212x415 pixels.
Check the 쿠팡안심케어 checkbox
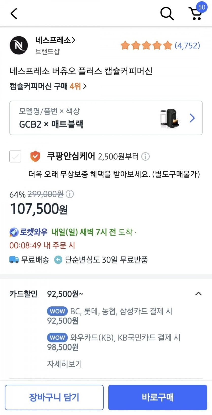[15, 156]
